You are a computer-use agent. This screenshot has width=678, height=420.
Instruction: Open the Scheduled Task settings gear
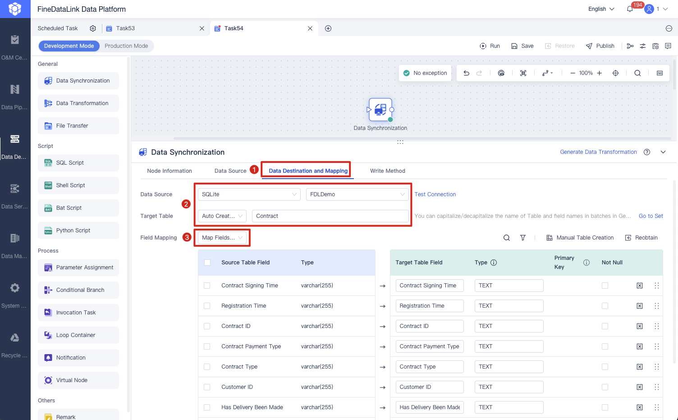click(93, 28)
